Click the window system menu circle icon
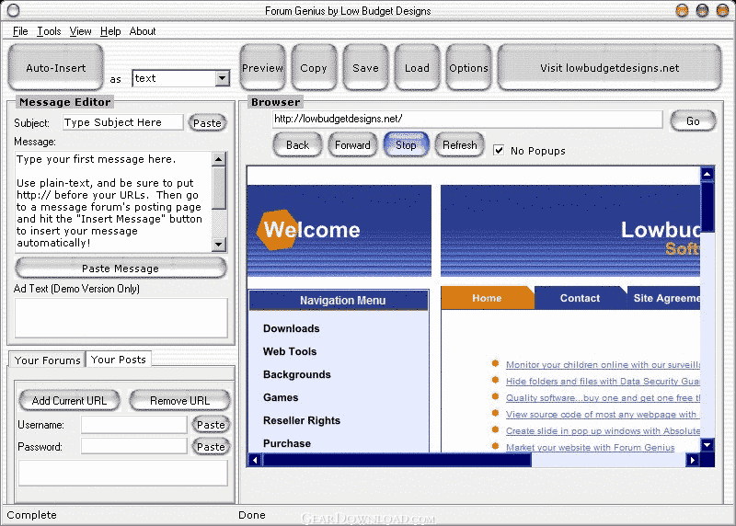 coord(13,10)
